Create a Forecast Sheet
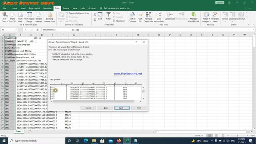 215,17
